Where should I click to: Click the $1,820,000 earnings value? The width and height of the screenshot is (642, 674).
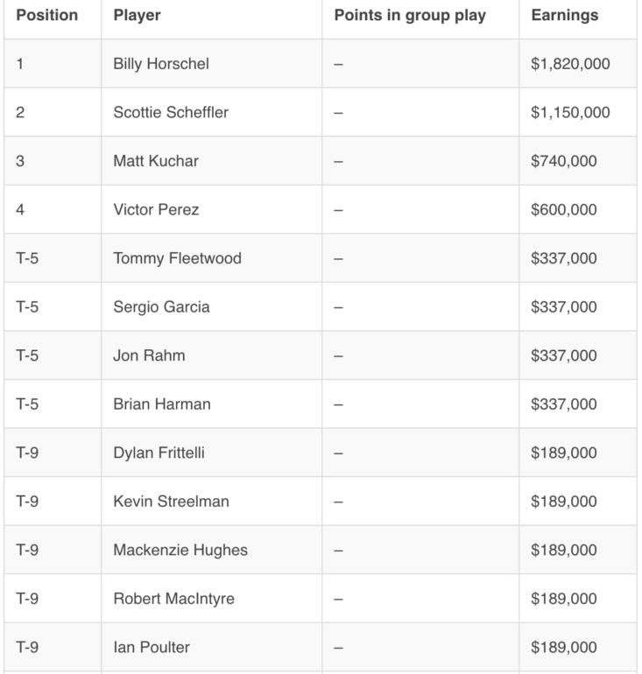pos(570,64)
